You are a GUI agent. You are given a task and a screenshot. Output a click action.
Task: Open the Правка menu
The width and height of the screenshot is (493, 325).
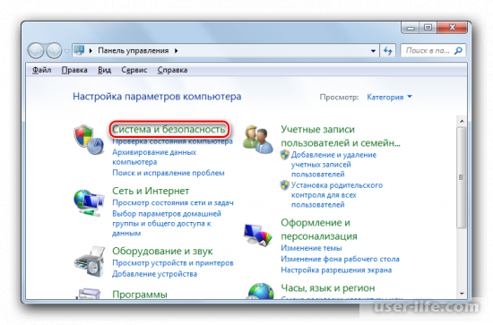click(x=74, y=70)
